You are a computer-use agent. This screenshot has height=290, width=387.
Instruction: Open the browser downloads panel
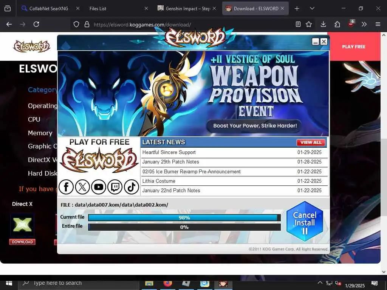pos(324,24)
